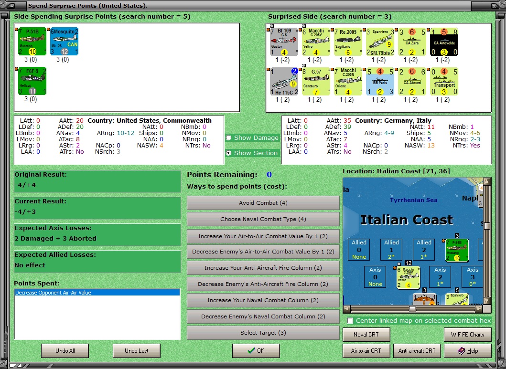Select the Re.2005 Sagittario counter
Viewport: 506px width, 369px height.
(x=348, y=42)
